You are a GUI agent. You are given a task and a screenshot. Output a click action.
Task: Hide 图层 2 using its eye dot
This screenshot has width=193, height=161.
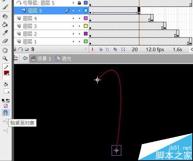click(73, 34)
